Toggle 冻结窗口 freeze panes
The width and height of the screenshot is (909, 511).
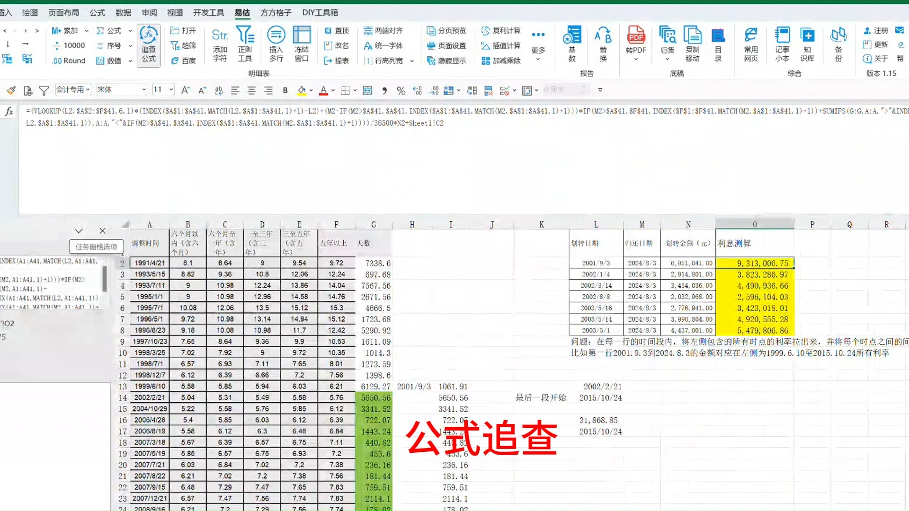click(x=302, y=44)
